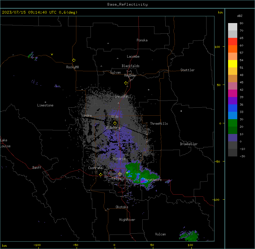Click the RedDeer city label
Viewport: 255px width, 249px height.
(130, 75)
